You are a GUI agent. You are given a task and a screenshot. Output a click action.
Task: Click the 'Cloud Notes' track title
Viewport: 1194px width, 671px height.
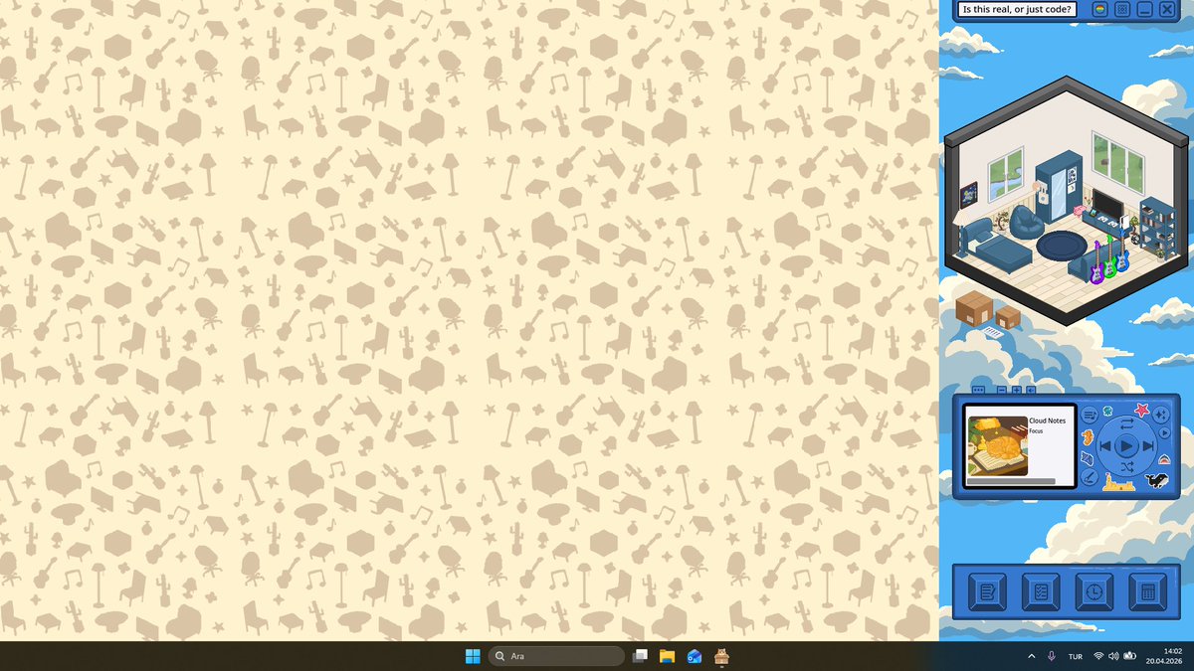click(1047, 421)
